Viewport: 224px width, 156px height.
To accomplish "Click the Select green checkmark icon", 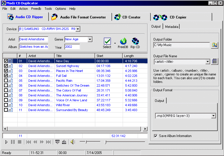I will (x=107, y=41).
